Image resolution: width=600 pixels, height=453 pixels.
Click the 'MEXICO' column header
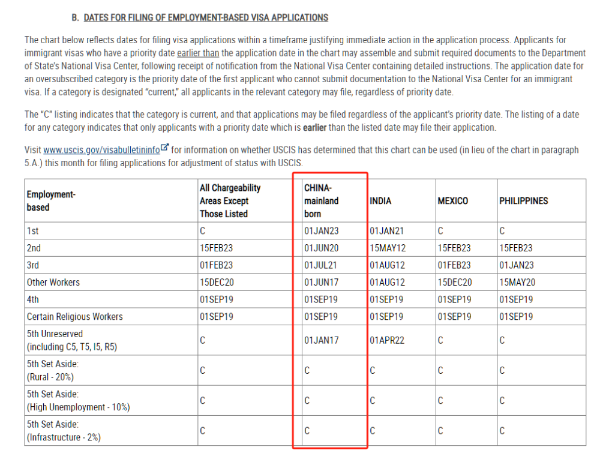pos(453,201)
